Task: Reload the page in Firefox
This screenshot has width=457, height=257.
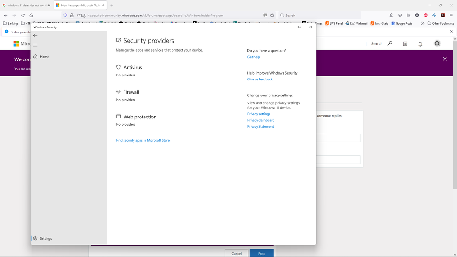Action: 23,16
